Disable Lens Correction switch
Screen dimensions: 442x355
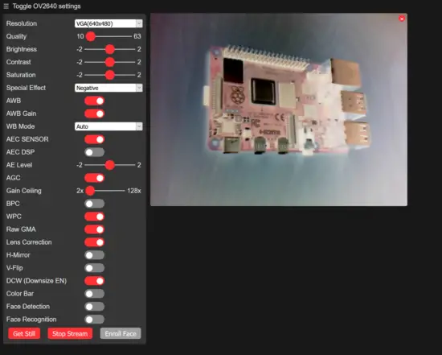click(x=95, y=242)
